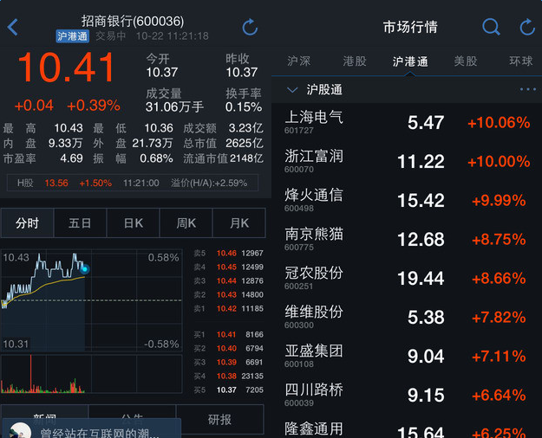Viewport: 542px width, 438px height.
Task: Tap the 卖2 10.43 order book row
Action: 228,294
